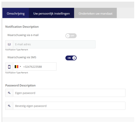Switch to Uw persoonlijk instellingen tab
This screenshot has width=135, height=123.
[x=52, y=13]
